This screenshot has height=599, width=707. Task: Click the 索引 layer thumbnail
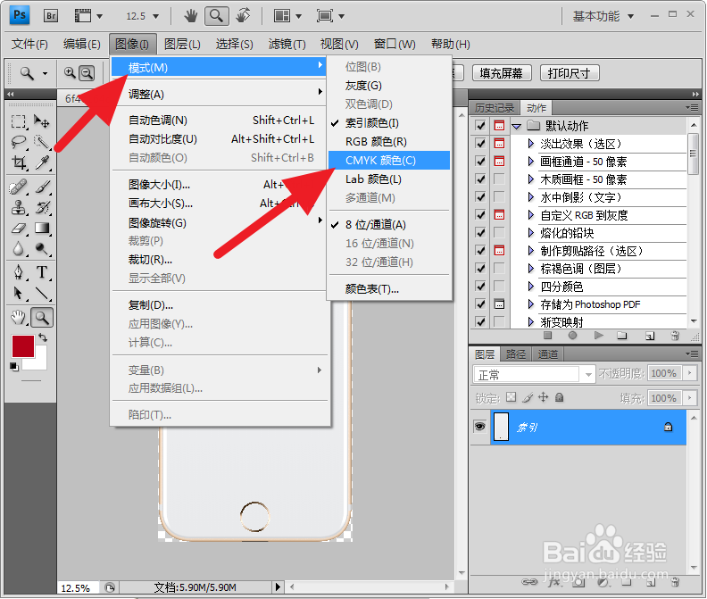point(502,426)
